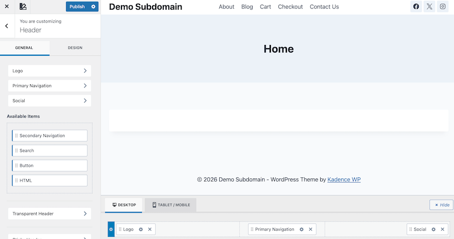Click the Logo drag handle in builder

(x=120, y=229)
